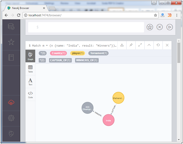
Task: Switch to Graph view
Action: point(30,56)
